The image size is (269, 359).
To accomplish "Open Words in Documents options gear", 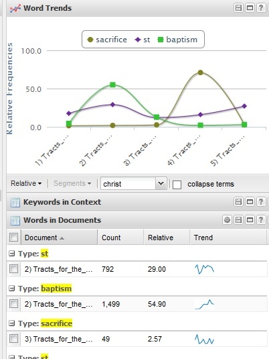I will point(227,220).
